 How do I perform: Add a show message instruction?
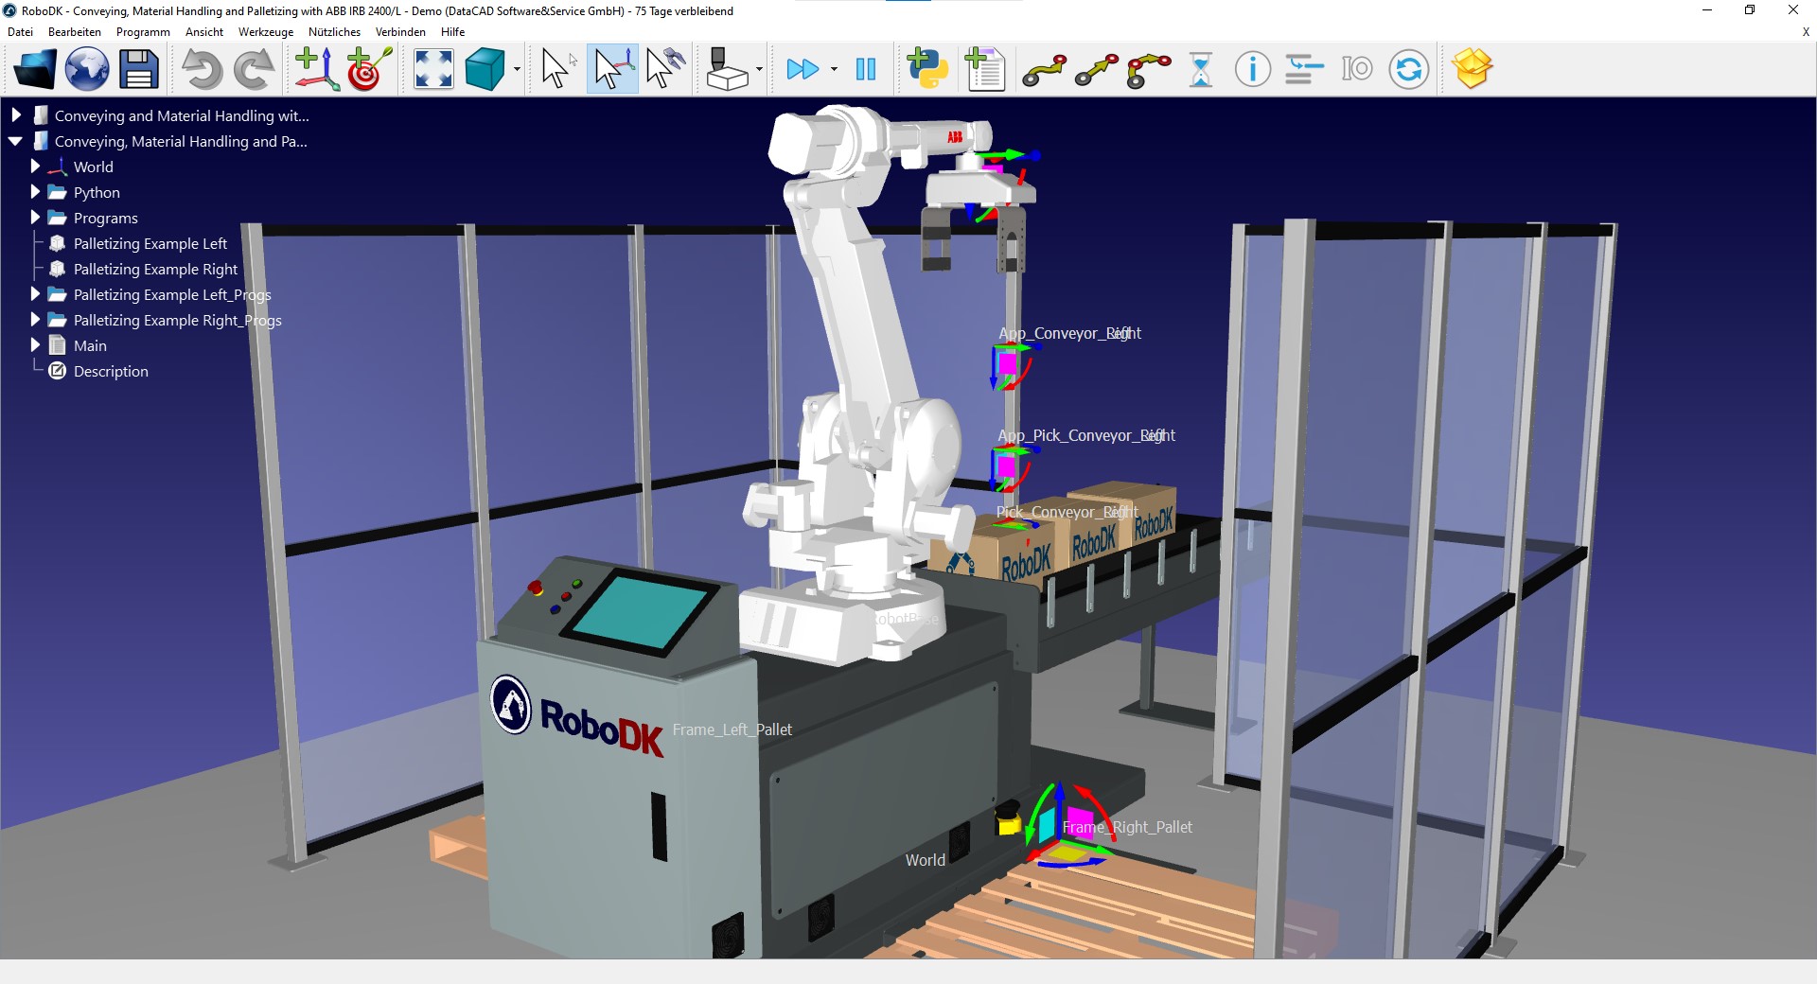click(1253, 69)
